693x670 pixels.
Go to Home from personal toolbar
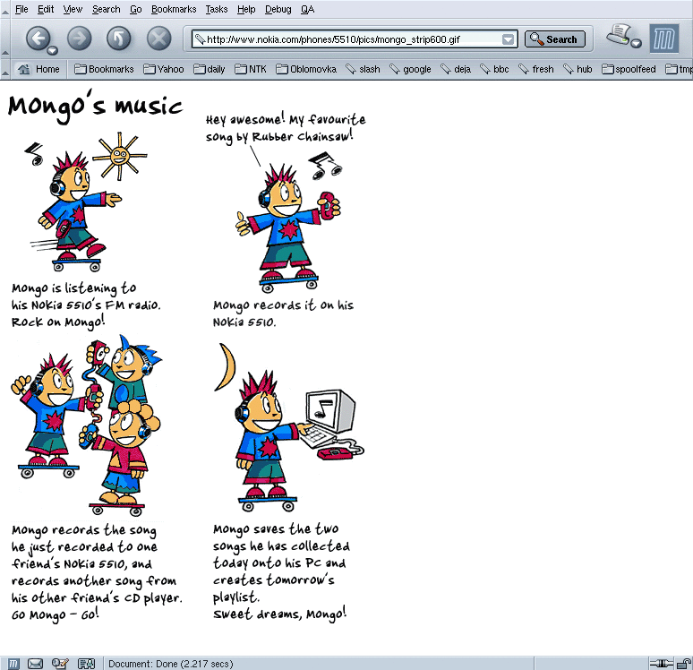point(38,69)
